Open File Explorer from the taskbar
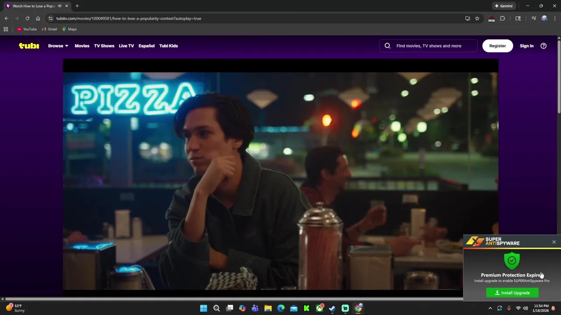561x315 pixels. 268,308
